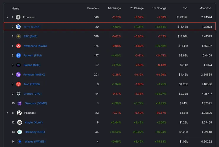Expand the Ethereum row chevron
Image resolution: width=219 pixels, height=147 pixels.
tap(7, 17)
